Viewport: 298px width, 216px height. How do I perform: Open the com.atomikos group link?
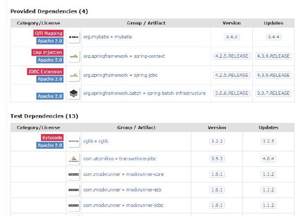[98, 159]
